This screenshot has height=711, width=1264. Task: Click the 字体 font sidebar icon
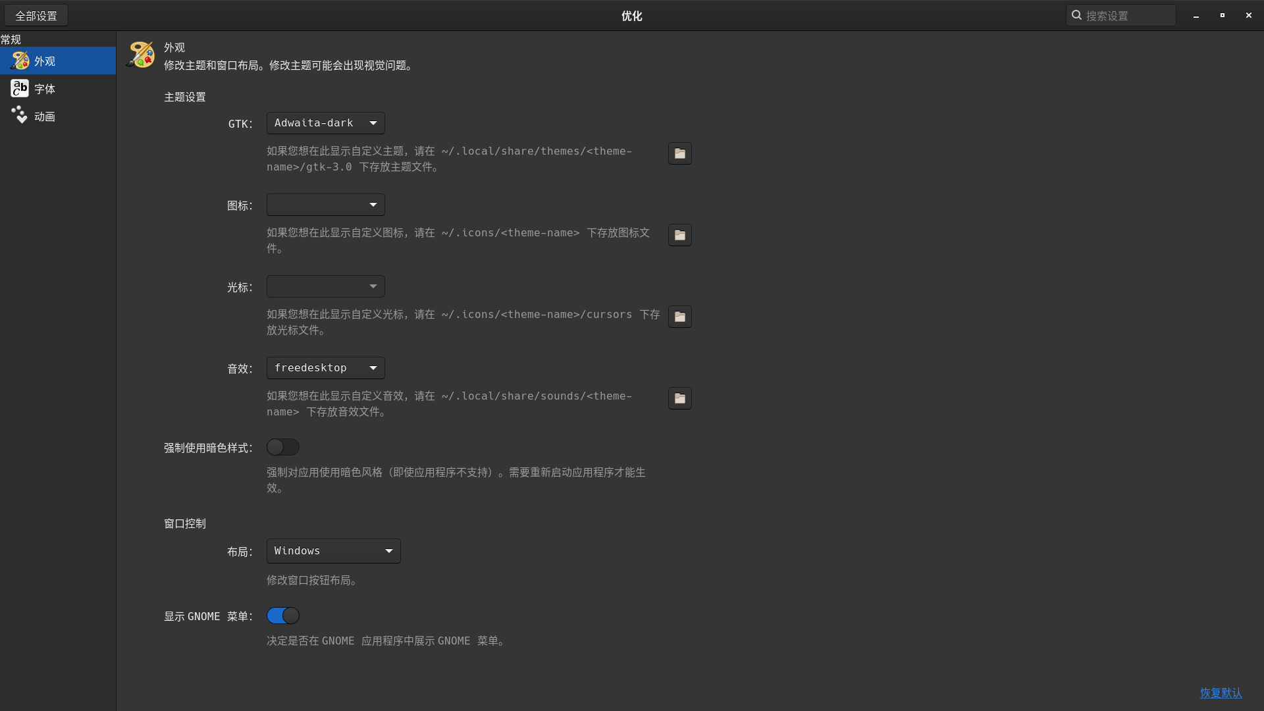20,88
